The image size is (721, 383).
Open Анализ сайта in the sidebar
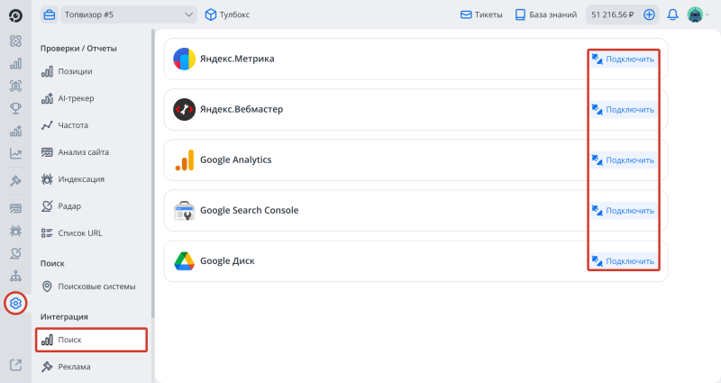point(92,152)
